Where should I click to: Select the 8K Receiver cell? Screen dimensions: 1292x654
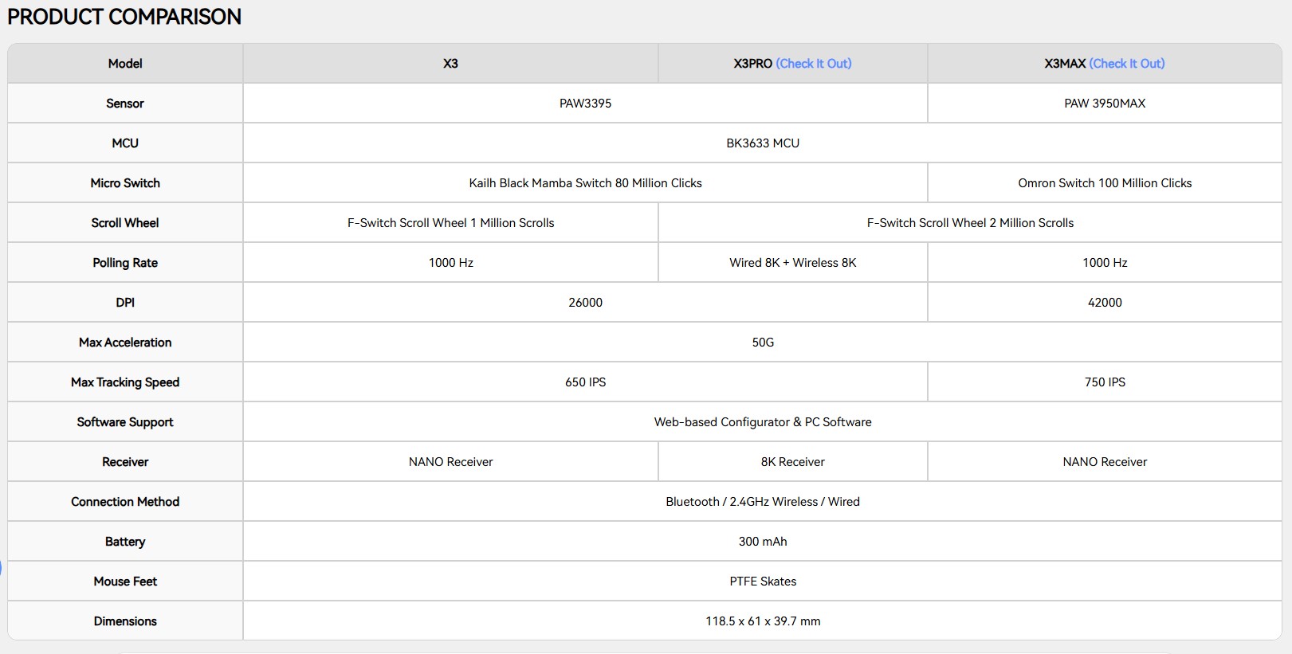tap(793, 462)
